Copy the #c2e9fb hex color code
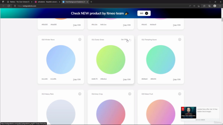 click(53, 79)
